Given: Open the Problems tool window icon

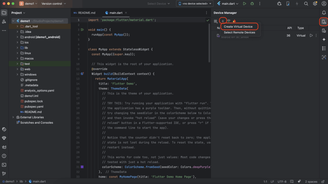Looking at the screenshot, I should tap(4, 156).
